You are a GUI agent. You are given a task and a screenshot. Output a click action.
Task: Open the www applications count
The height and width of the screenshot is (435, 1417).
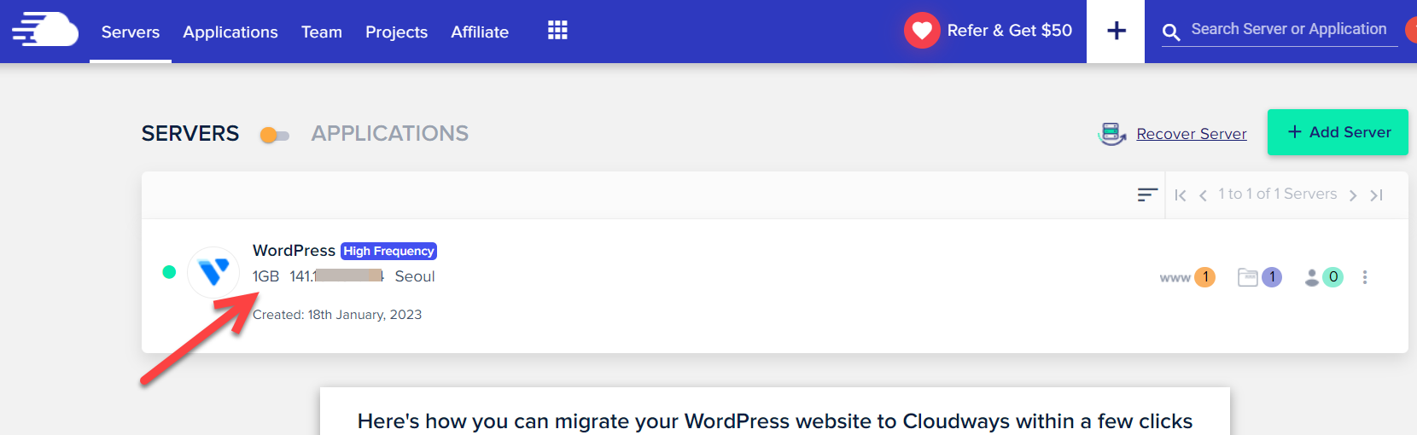(x=1187, y=277)
